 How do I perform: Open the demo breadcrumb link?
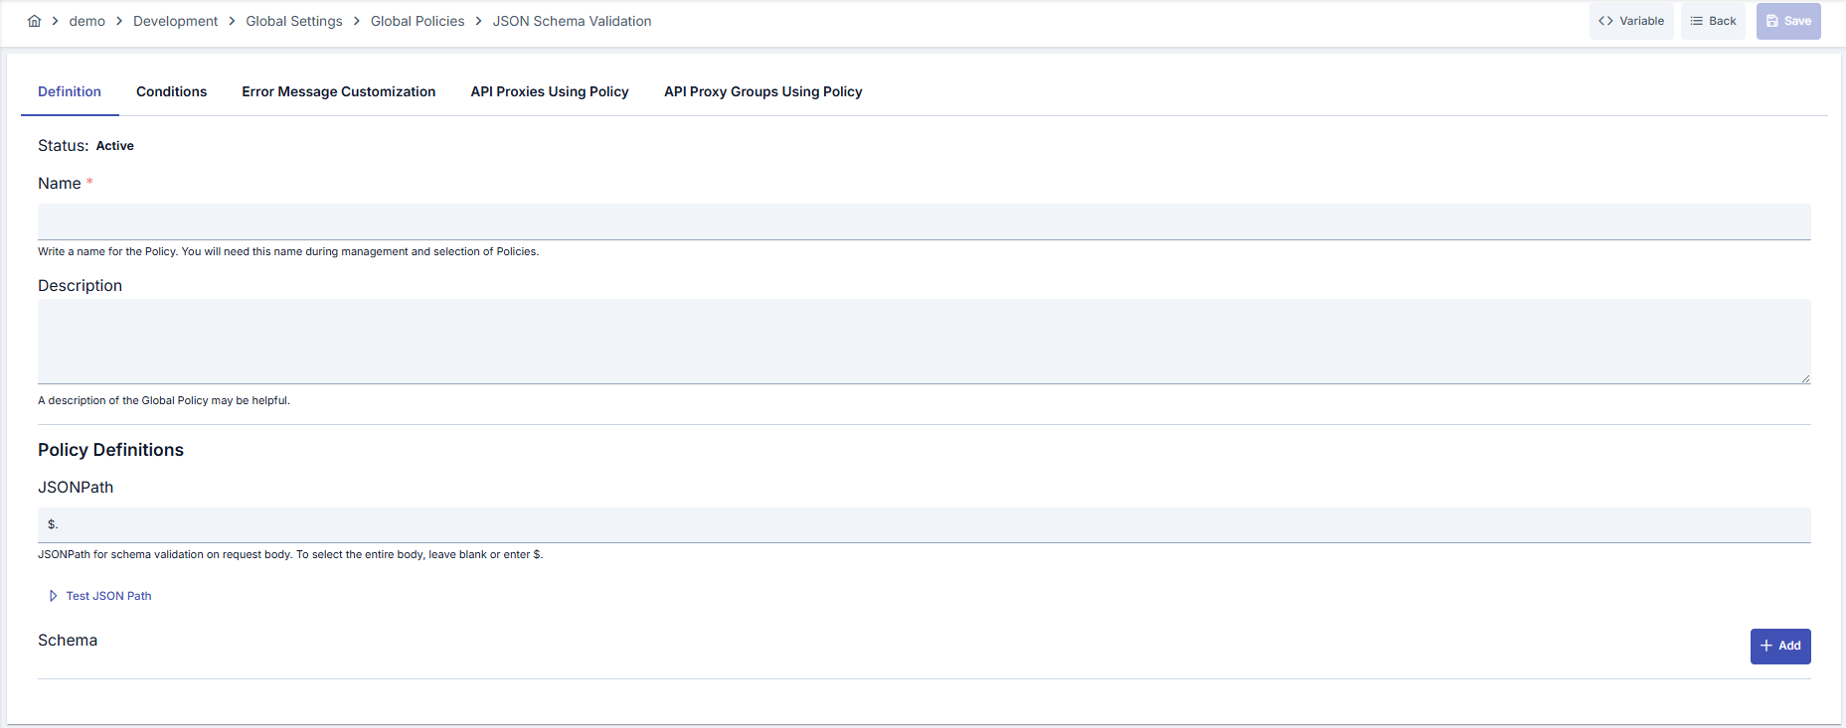pos(86,21)
